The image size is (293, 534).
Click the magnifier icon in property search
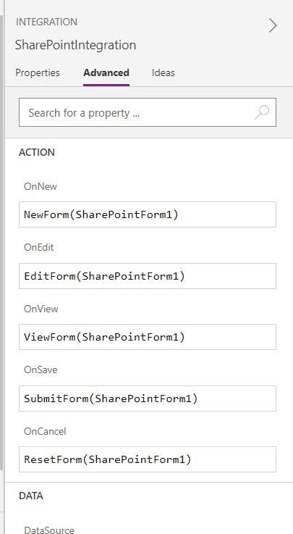pyautogui.click(x=262, y=112)
